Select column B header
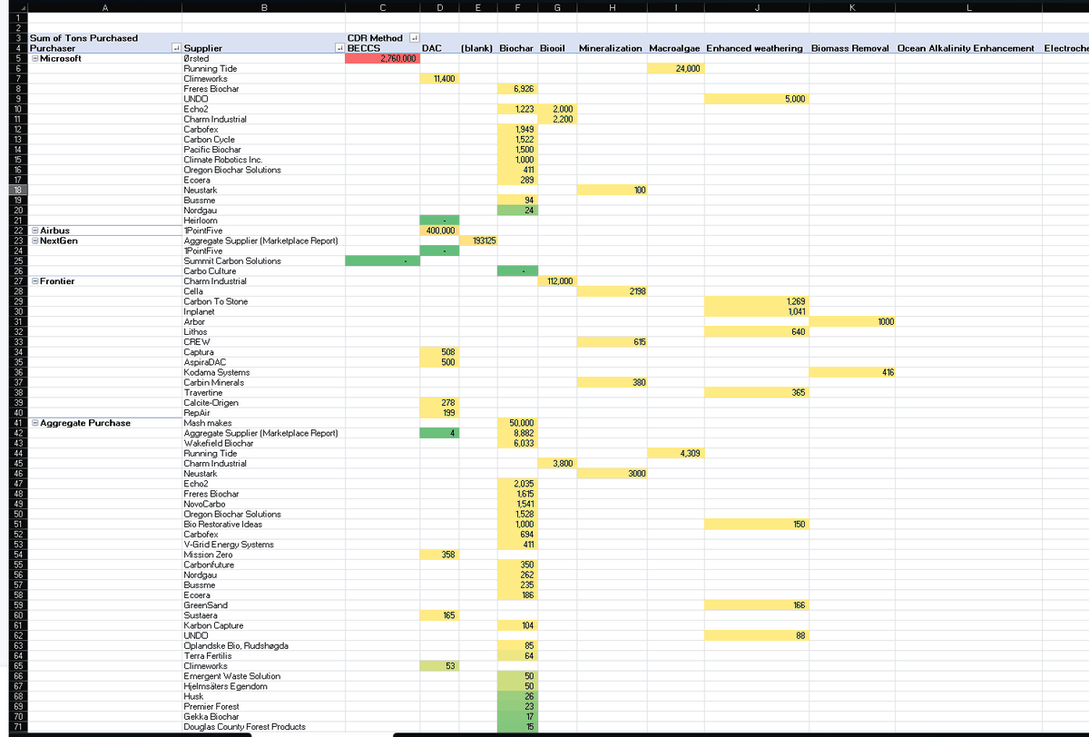Screen dimensions: 1089x737 point(263,7)
